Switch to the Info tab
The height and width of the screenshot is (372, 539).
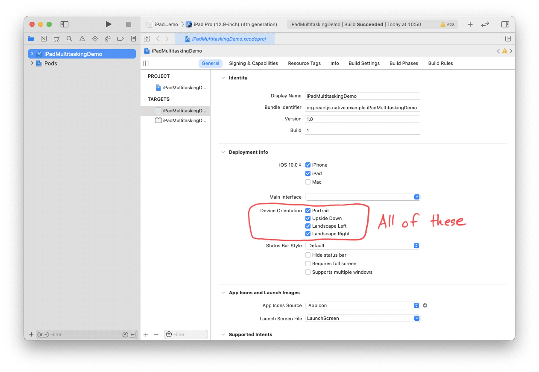tap(335, 63)
